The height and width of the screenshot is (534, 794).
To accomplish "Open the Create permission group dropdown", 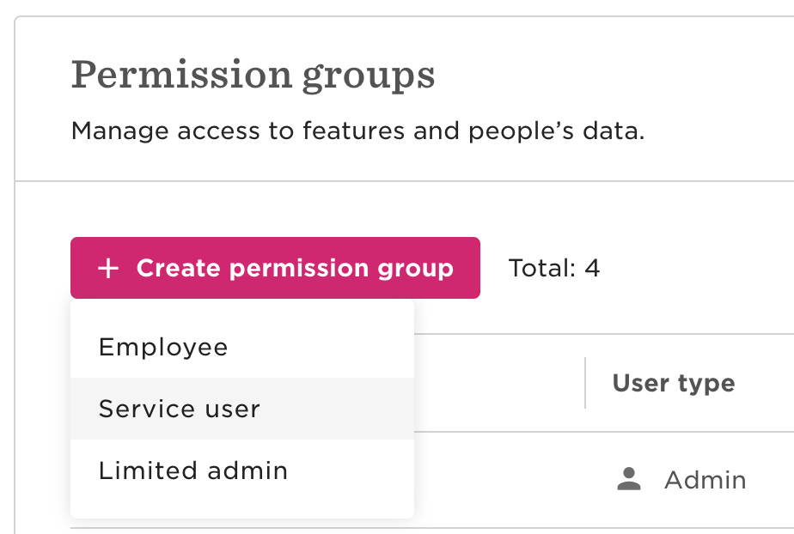I will click(275, 268).
